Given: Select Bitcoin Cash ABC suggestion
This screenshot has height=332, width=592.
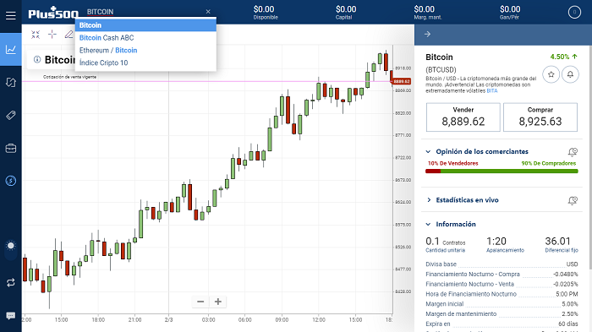Looking at the screenshot, I should (x=145, y=38).
